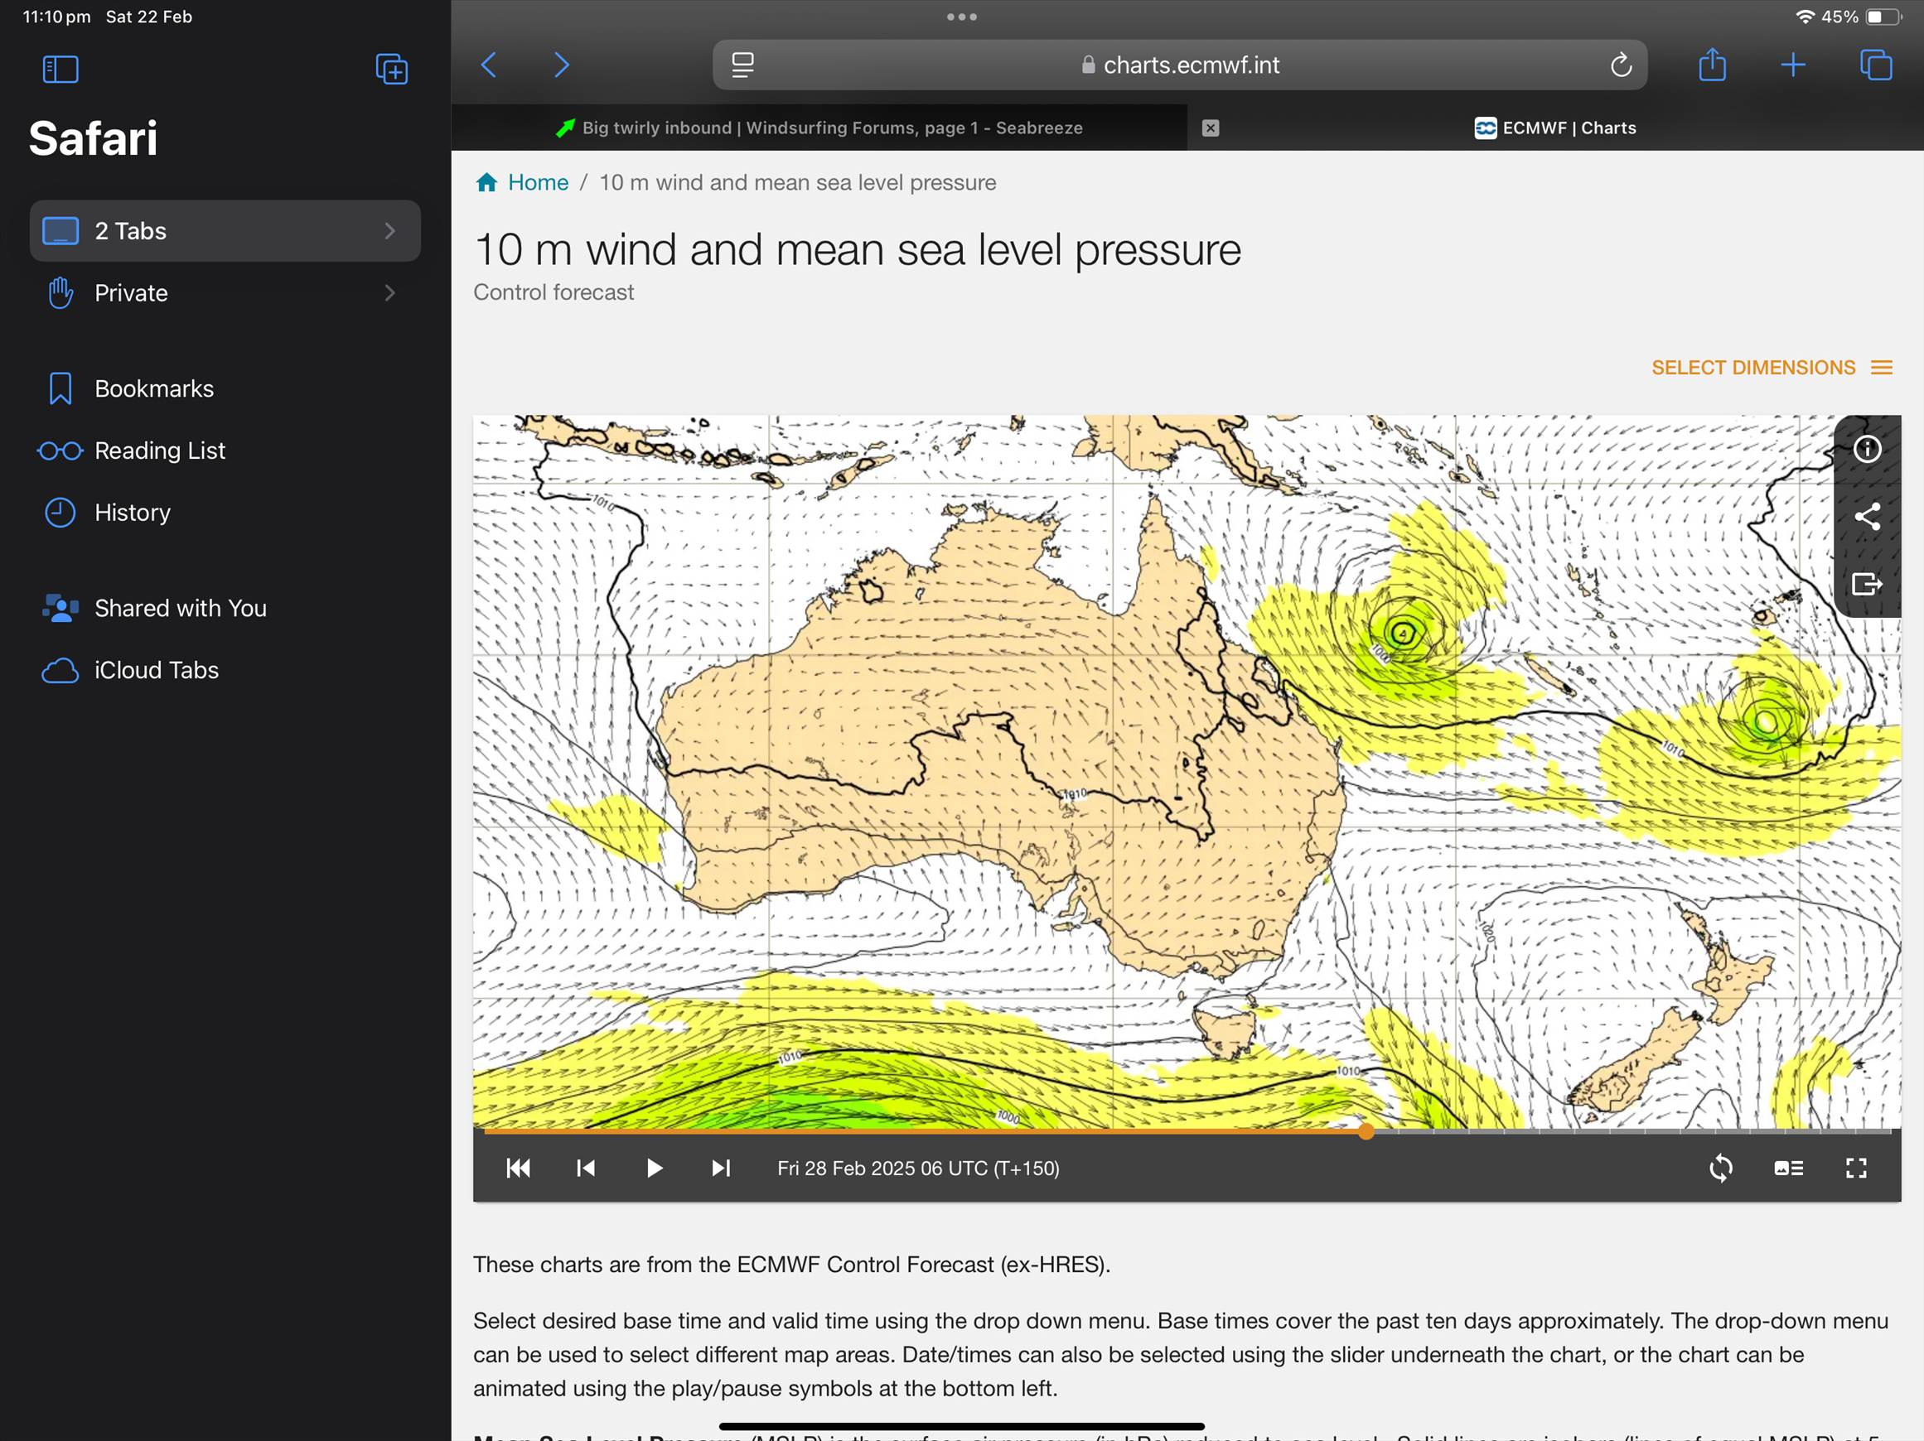Enter fullscreen chart view
The image size is (1924, 1441).
pyautogui.click(x=1855, y=1168)
